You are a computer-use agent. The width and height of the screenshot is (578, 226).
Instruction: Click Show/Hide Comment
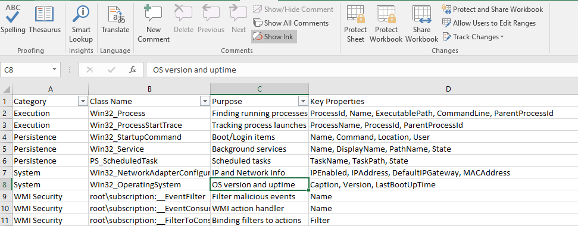tap(293, 10)
